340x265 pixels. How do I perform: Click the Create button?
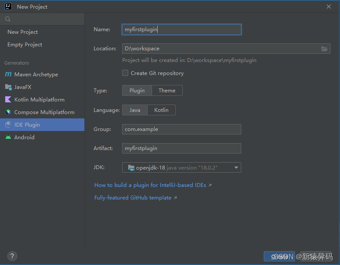[279, 256]
